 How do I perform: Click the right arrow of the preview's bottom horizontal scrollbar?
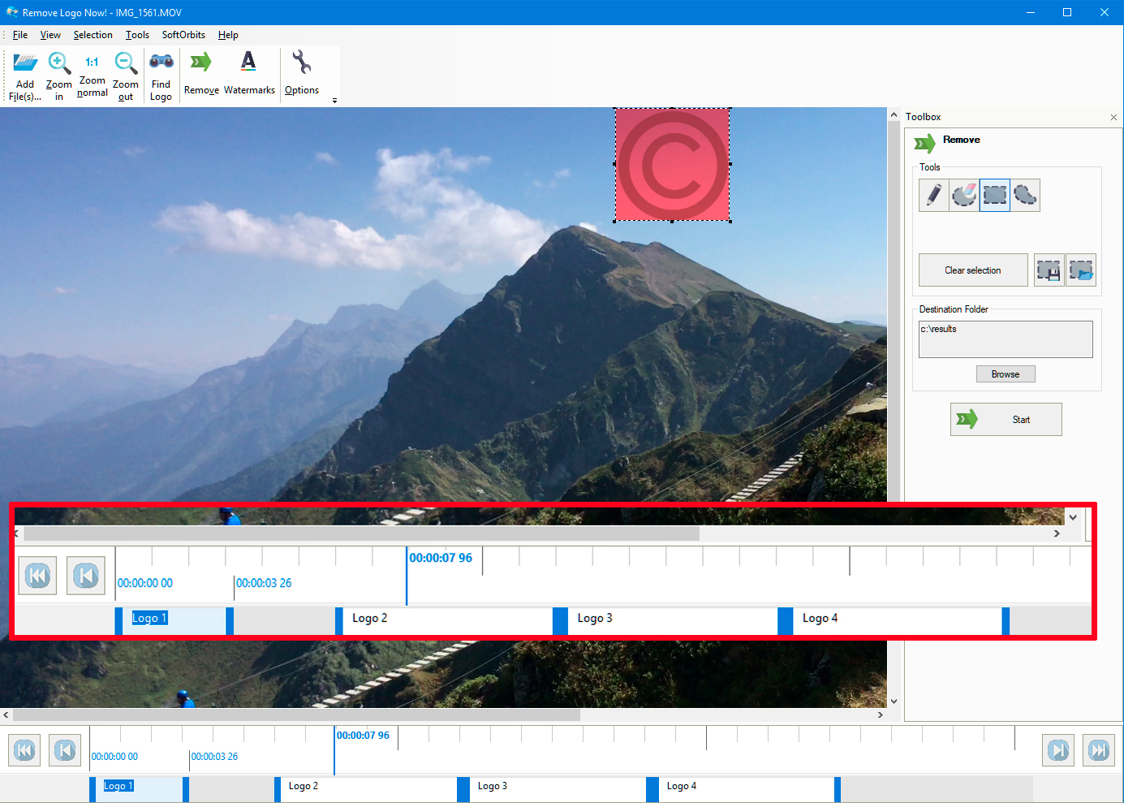pyautogui.click(x=881, y=715)
